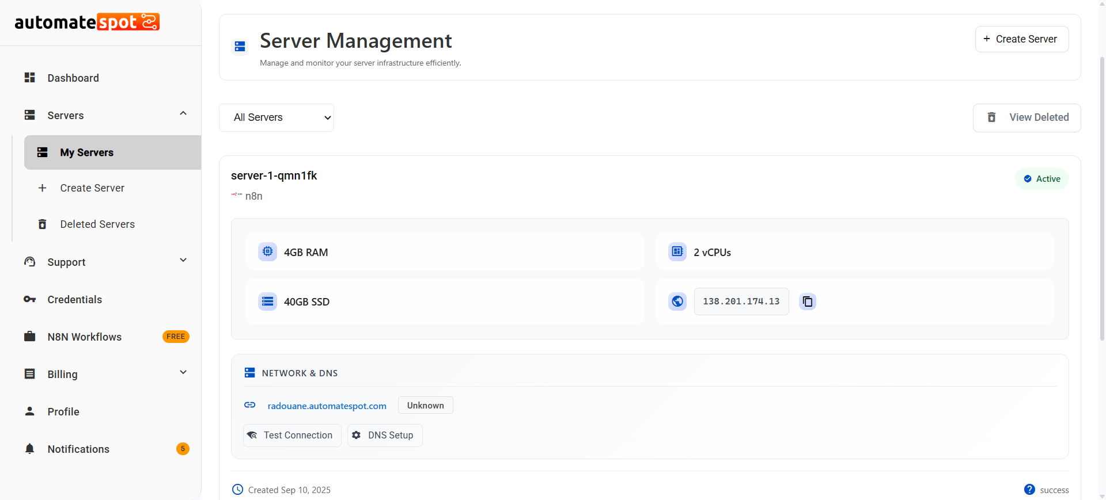Viewport: 1106px width, 500px height.
Task: Click the 4GB RAM text
Action: tap(306, 253)
